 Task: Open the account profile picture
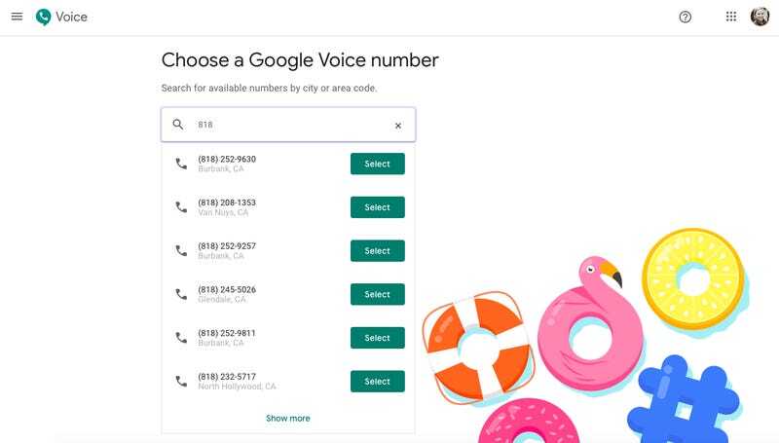(x=760, y=17)
